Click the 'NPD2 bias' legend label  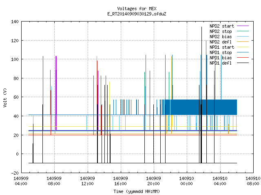point(221,37)
